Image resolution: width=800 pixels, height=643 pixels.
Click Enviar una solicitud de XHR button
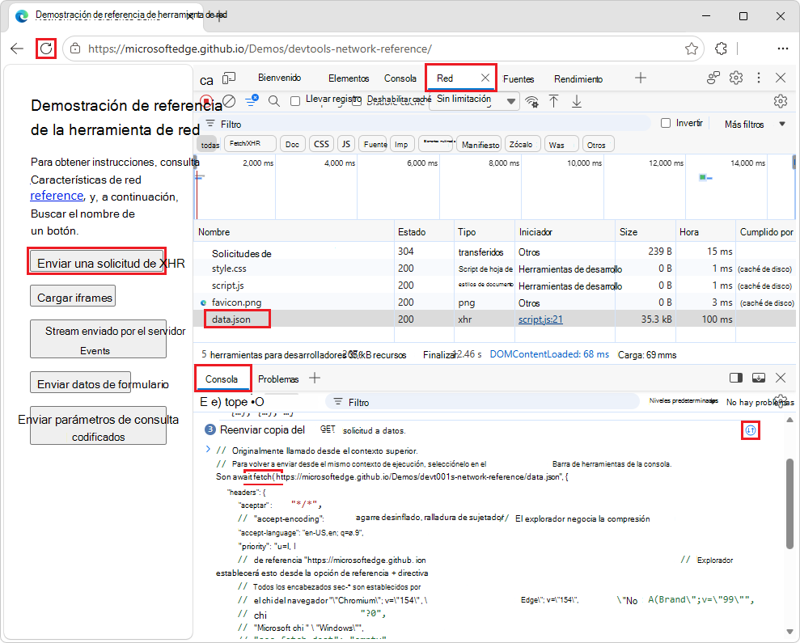(96, 262)
